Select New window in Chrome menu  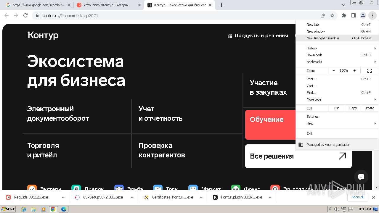pyautogui.click(x=337, y=31)
